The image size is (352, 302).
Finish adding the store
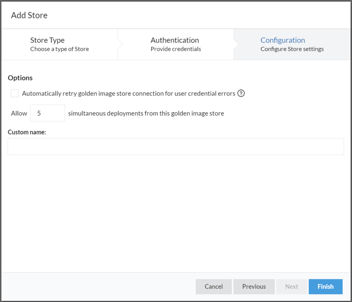325,286
